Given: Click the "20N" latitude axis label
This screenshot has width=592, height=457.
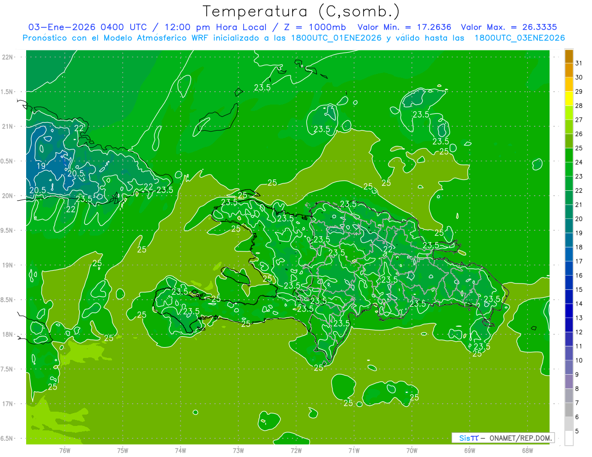Looking at the screenshot, I should click(x=8, y=196).
